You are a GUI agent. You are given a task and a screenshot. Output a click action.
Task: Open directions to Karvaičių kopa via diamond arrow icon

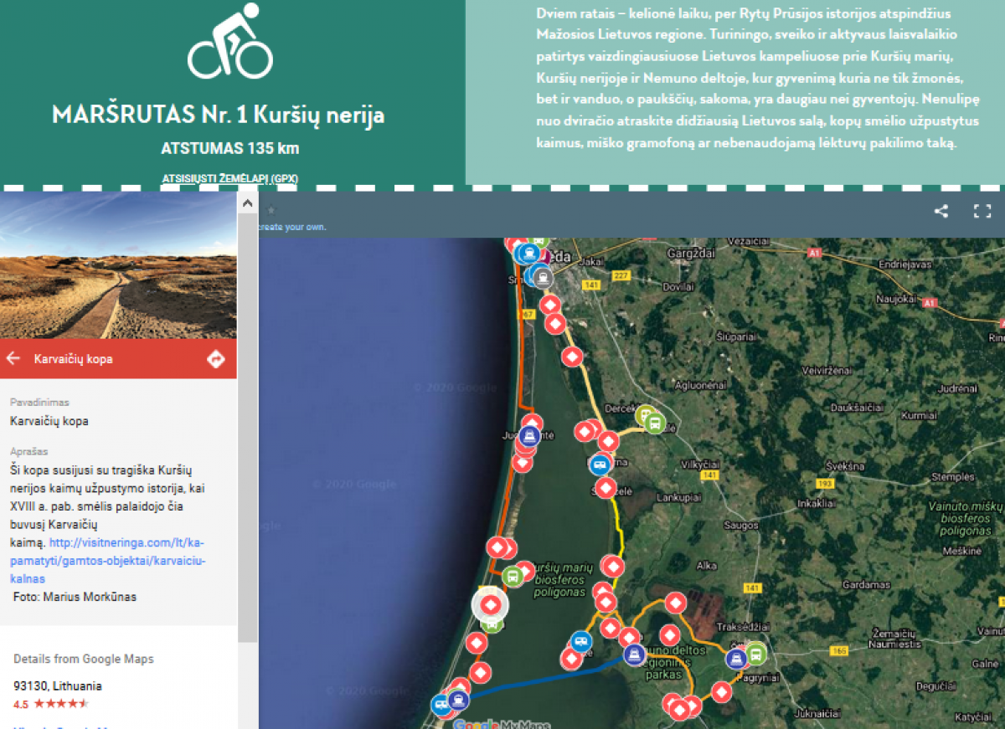pos(216,359)
